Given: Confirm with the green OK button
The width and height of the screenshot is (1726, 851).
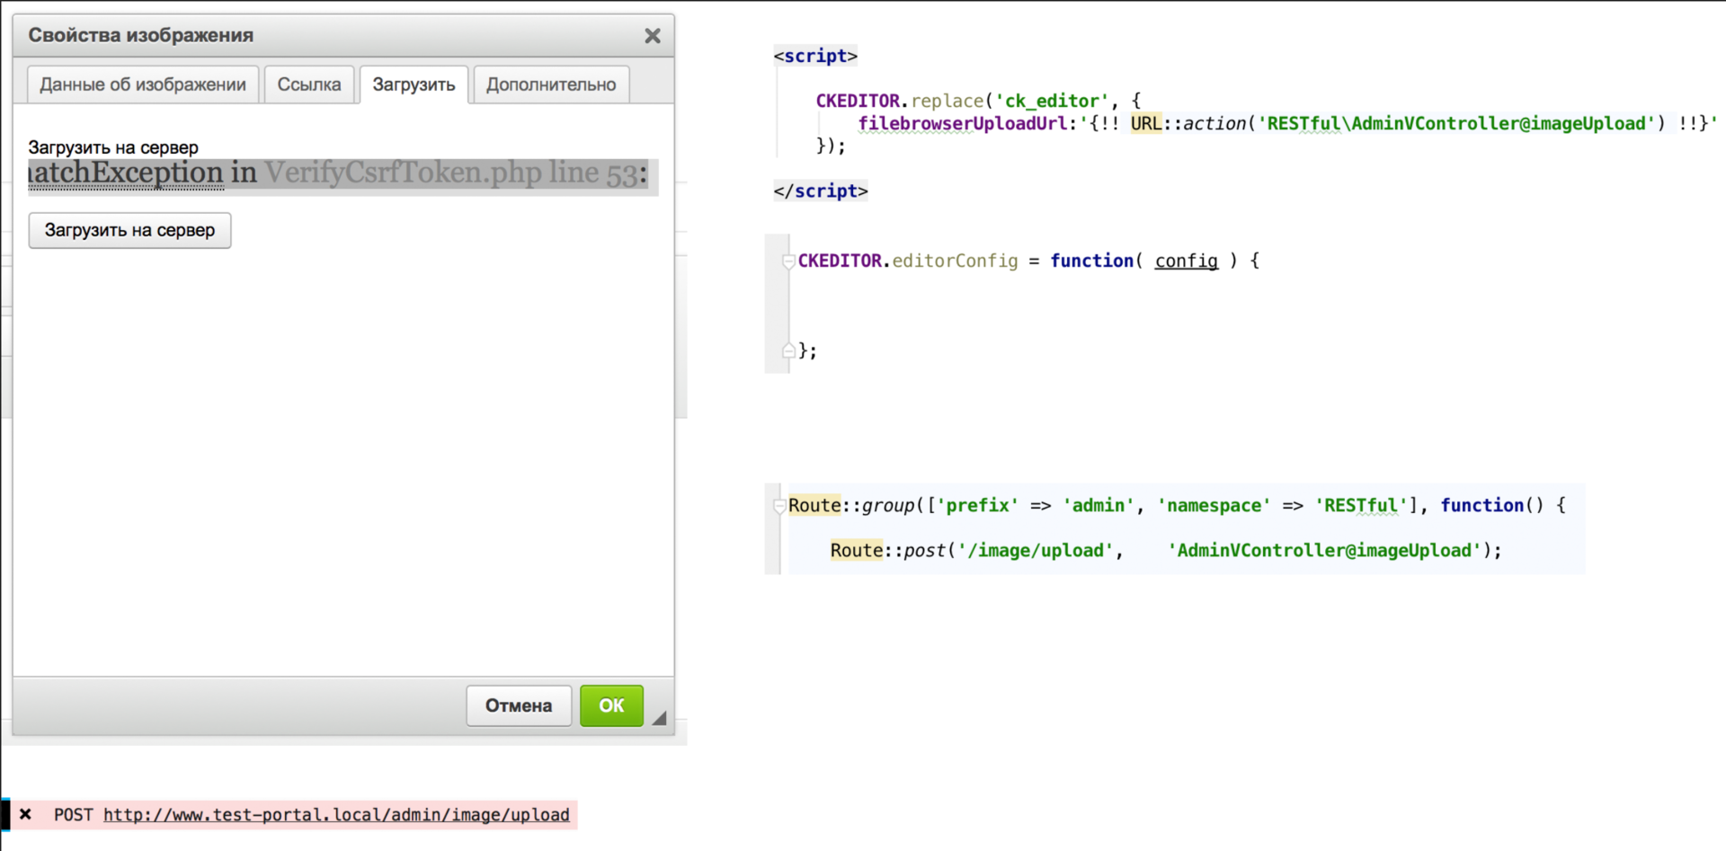Looking at the screenshot, I should pyautogui.click(x=611, y=705).
